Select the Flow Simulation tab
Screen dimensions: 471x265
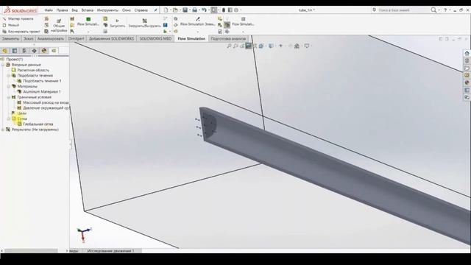tap(191, 39)
